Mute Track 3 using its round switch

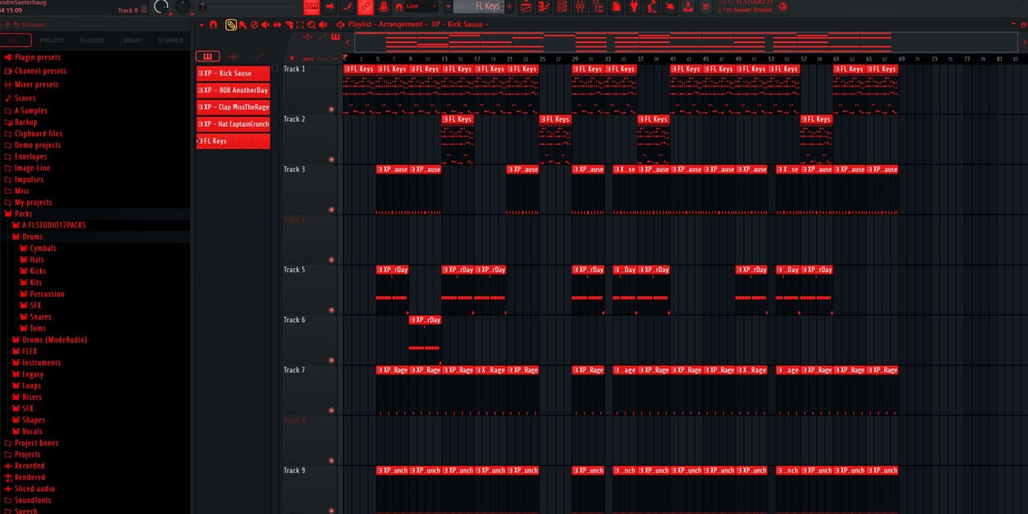[332, 209]
